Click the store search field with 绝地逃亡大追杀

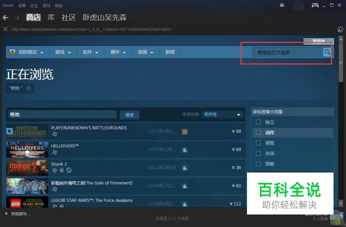click(287, 52)
